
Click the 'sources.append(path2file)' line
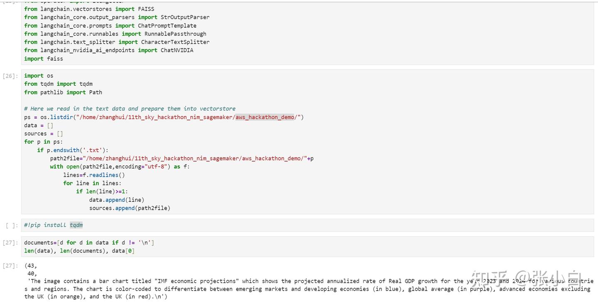coord(130,208)
